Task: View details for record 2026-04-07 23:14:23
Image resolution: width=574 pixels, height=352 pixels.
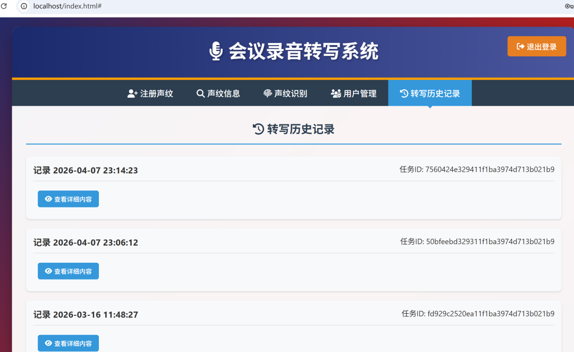Action: pyautogui.click(x=68, y=199)
